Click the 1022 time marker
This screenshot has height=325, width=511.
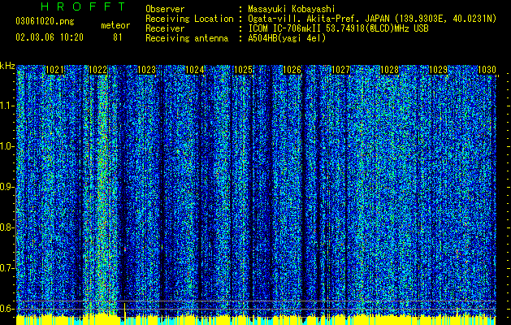[97, 70]
